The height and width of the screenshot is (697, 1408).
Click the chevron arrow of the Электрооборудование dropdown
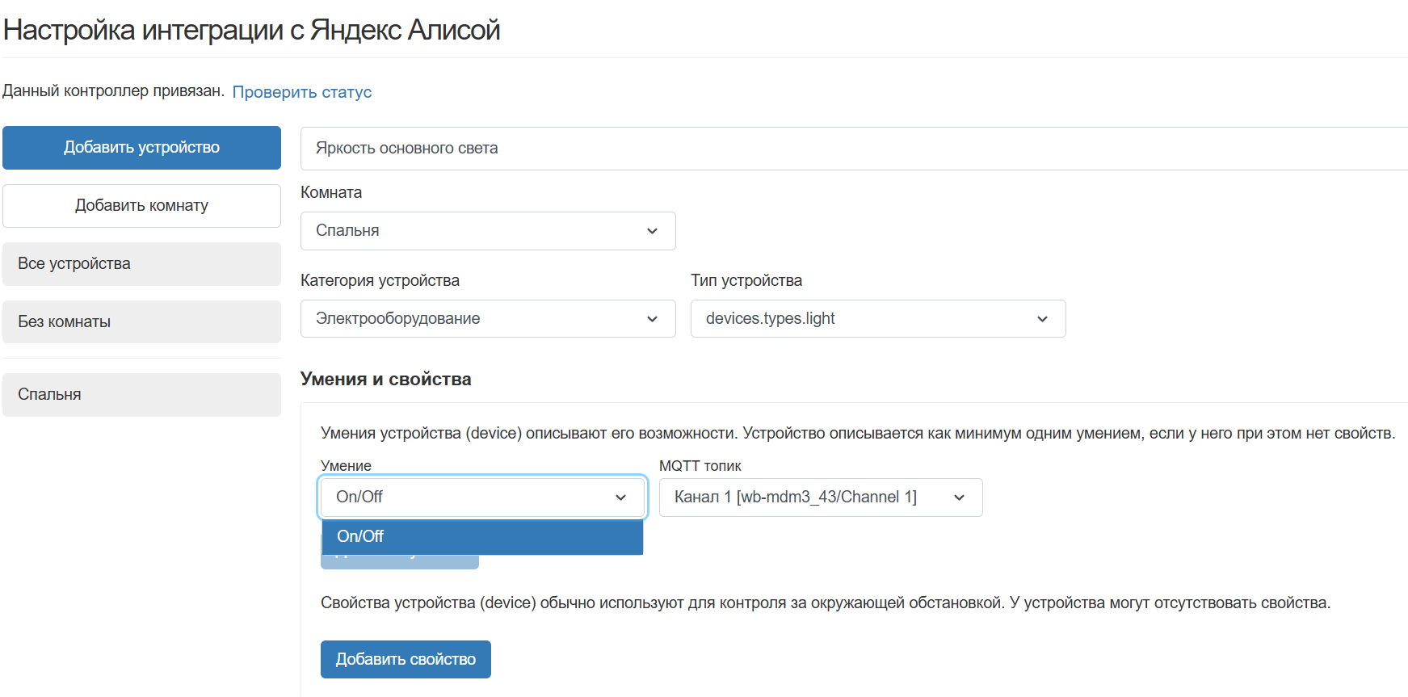coord(653,319)
